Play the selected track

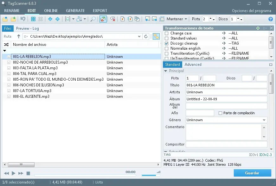click(x=13, y=173)
